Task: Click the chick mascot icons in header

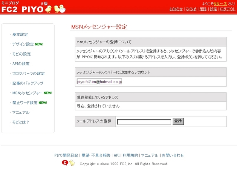Action: 55,8
